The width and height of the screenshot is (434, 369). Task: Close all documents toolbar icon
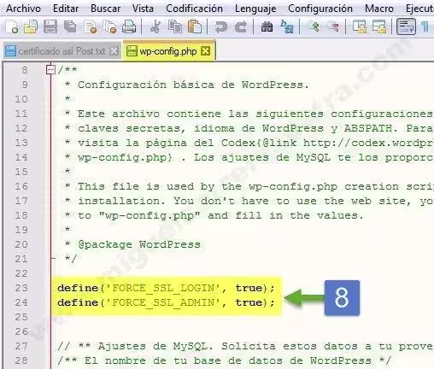click(x=109, y=27)
